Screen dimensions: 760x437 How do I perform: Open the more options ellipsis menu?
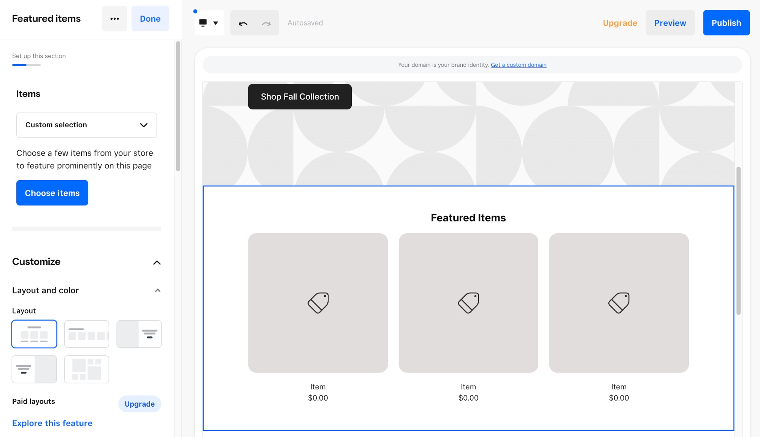tap(114, 18)
